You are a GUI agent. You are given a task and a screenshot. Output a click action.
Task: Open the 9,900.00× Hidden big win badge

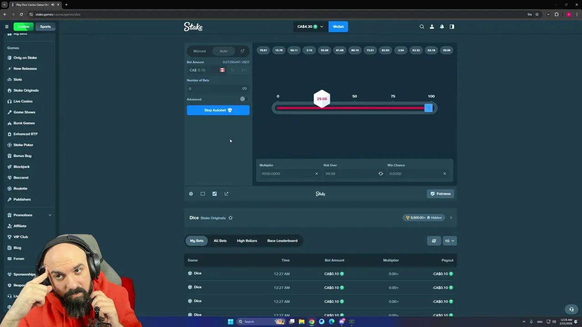pyautogui.click(x=425, y=218)
